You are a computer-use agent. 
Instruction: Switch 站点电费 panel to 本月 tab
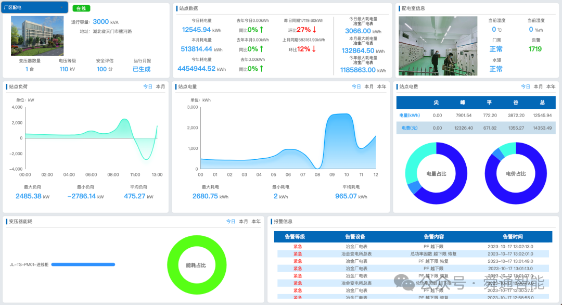click(x=539, y=86)
